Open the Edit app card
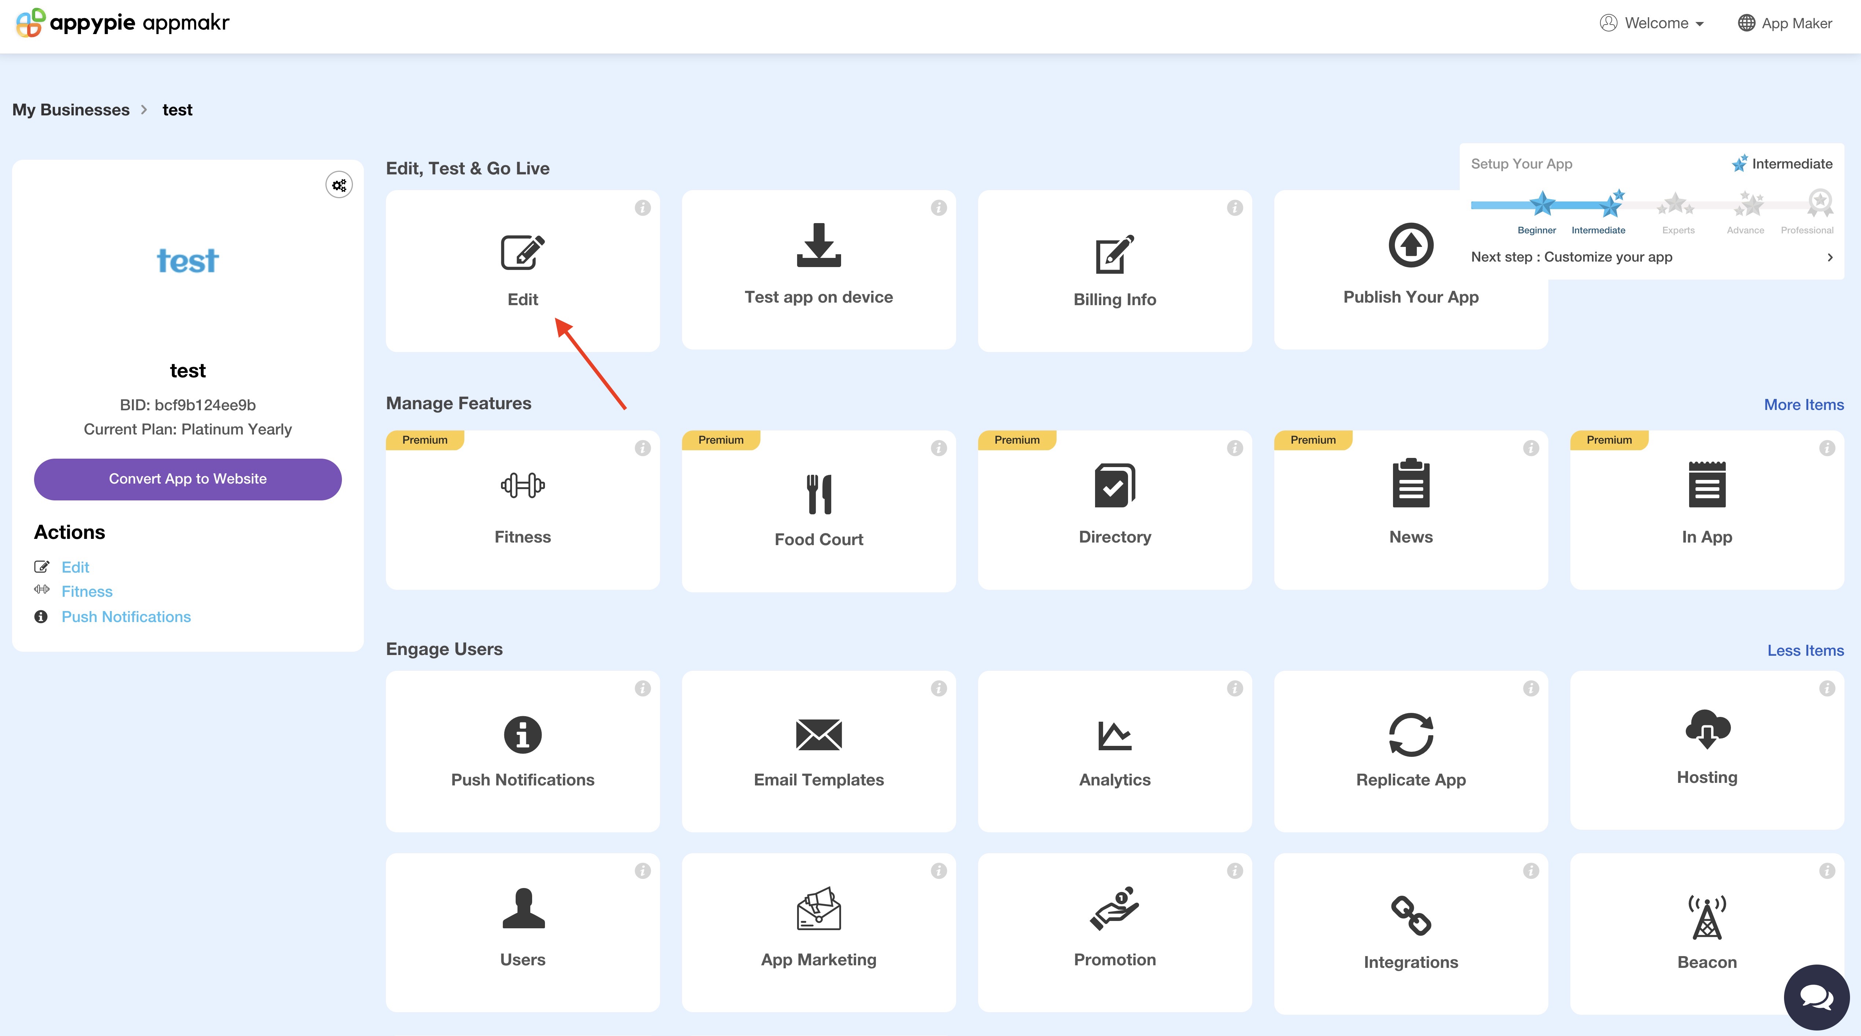 point(522,271)
